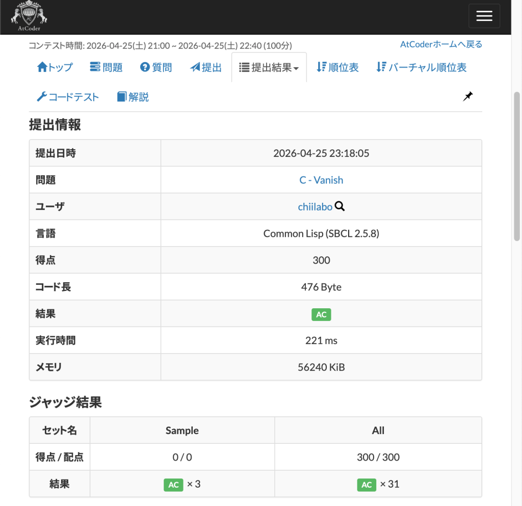Click the submission time 2026-04-25 23:18:05
522x506 pixels.
[x=321, y=153]
